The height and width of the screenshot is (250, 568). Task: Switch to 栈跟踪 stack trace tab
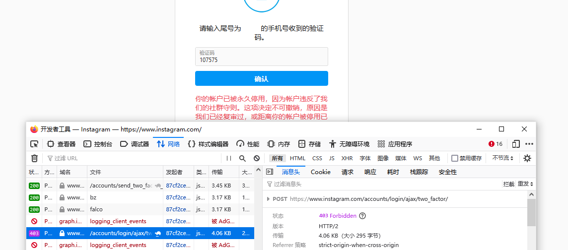click(x=419, y=172)
